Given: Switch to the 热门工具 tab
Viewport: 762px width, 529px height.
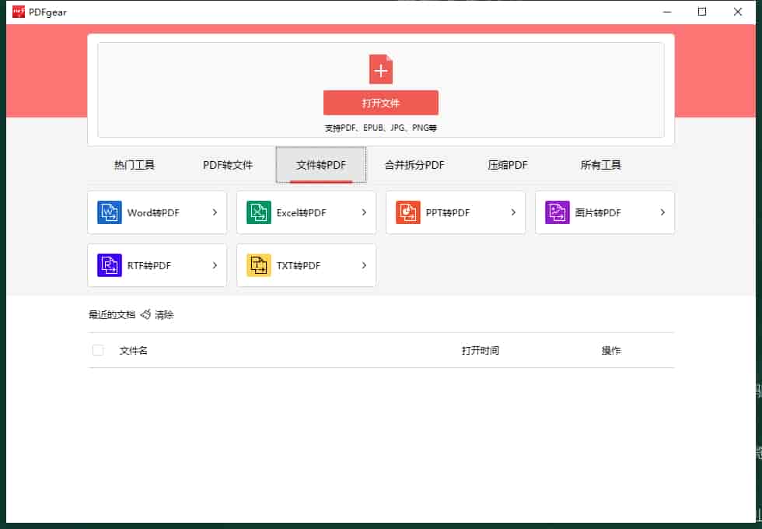Looking at the screenshot, I should tap(134, 165).
